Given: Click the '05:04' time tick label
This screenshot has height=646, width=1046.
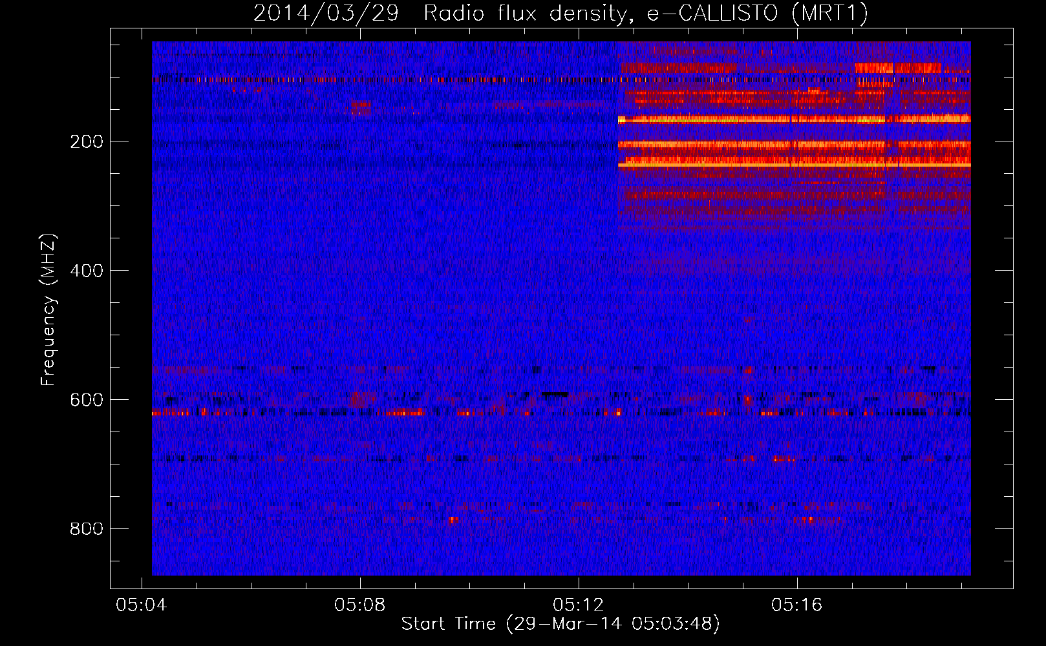Looking at the screenshot, I should click(141, 605).
